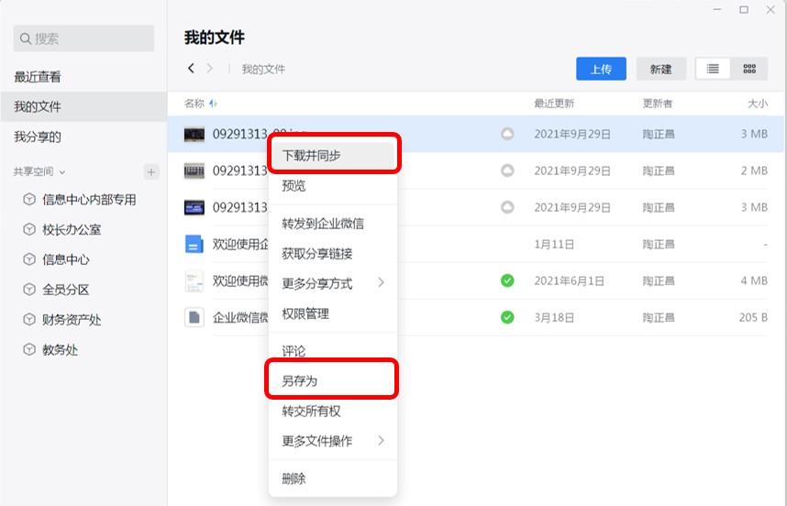Choose 下载并同步 from context menu

tap(332, 155)
